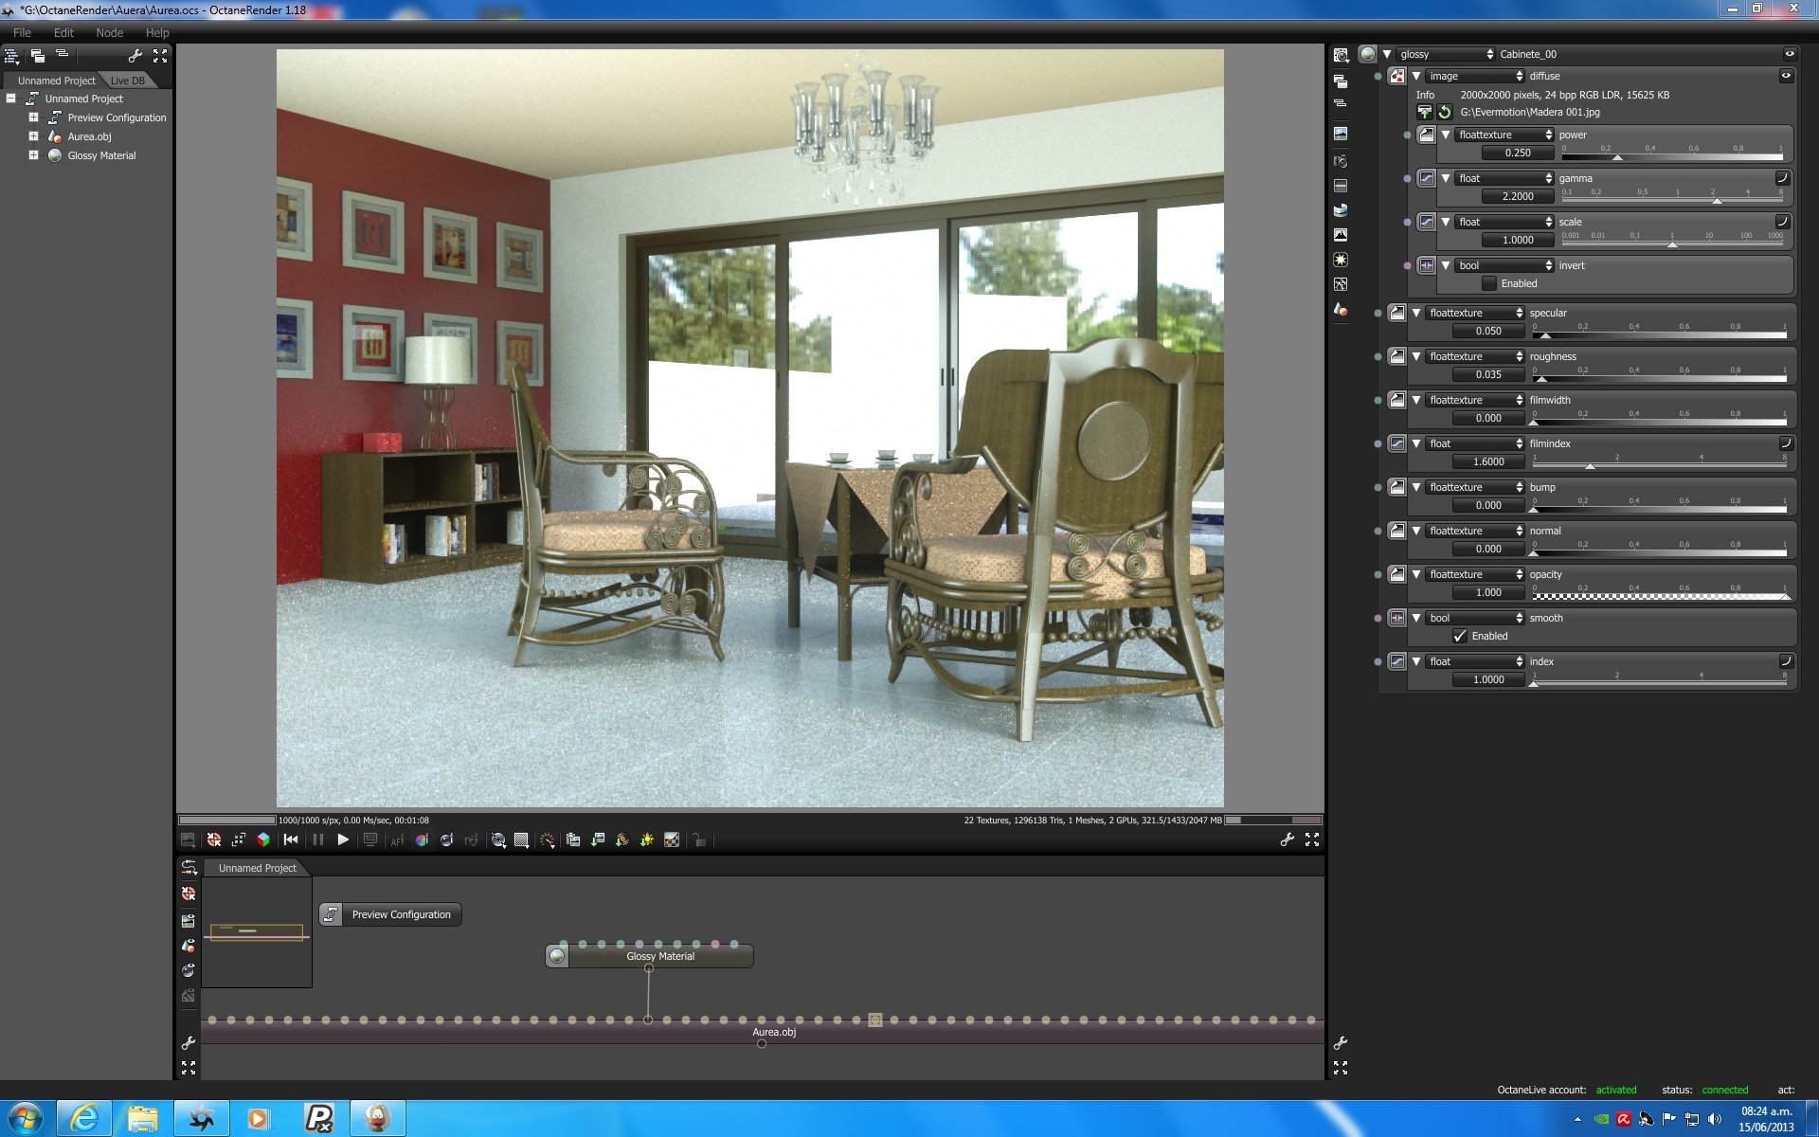Viewport: 1819px width, 1137px height.
Task: Toggle the eye icon on the diffuse row
Action: tap(1786, 76)
